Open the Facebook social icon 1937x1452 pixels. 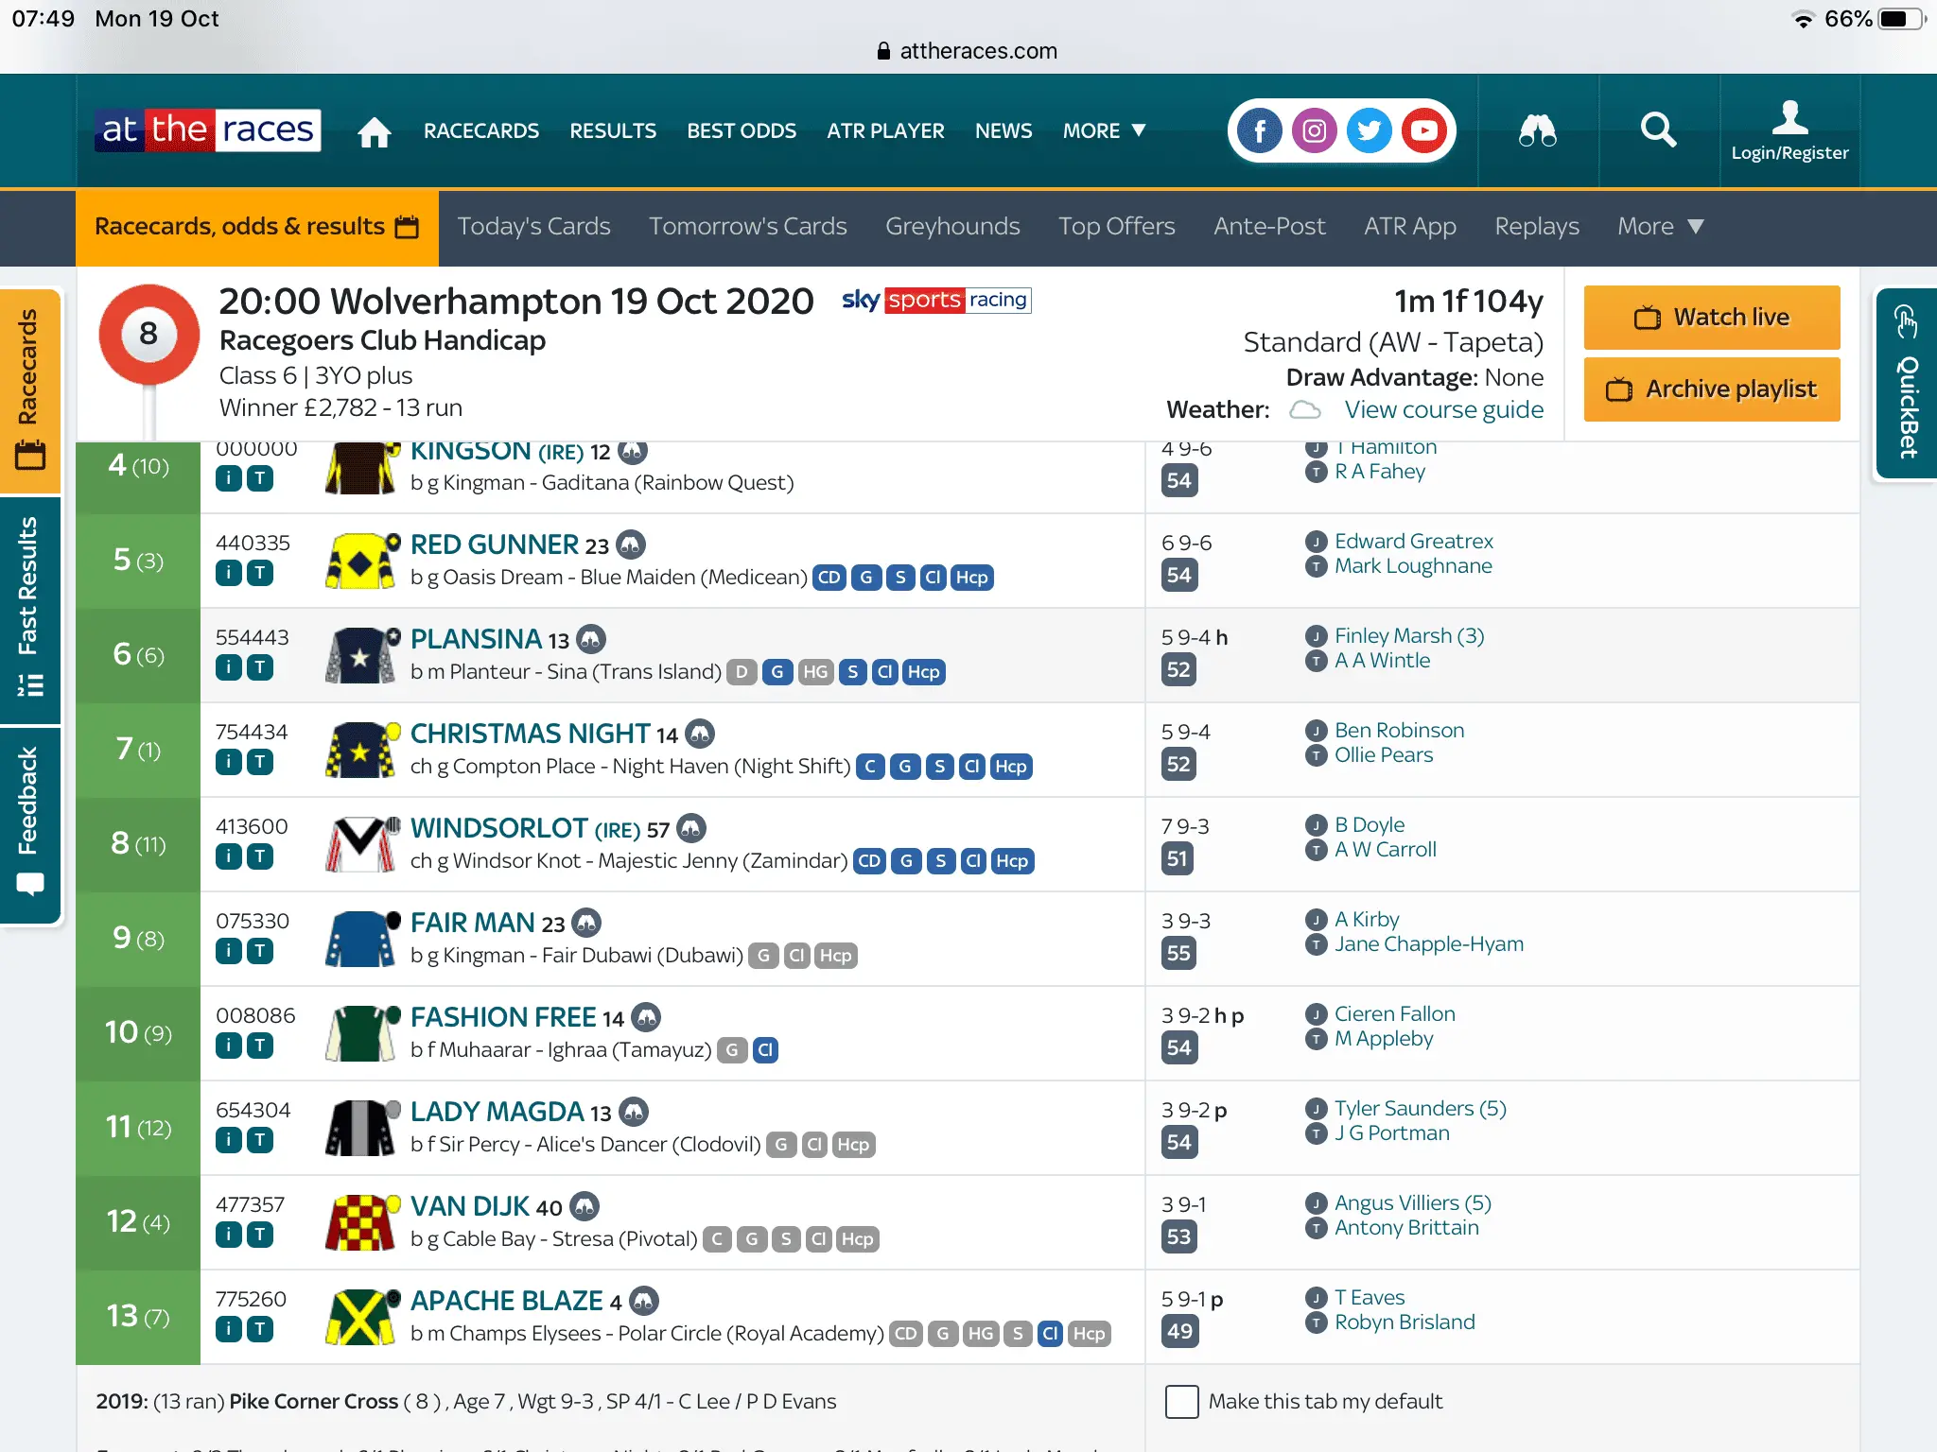(1260, 130)
